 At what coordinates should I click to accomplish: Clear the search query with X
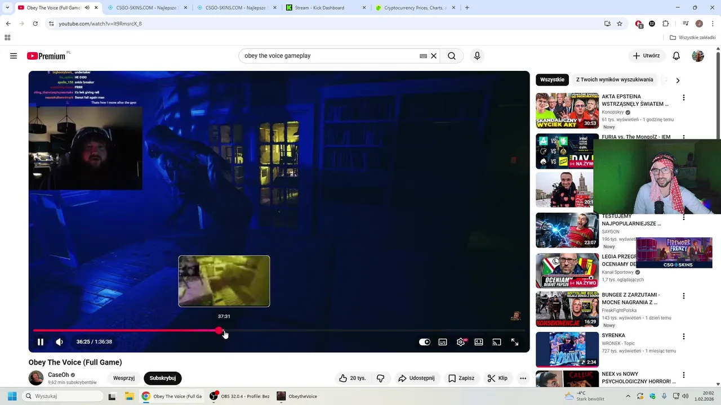click(x=434, y=56)
